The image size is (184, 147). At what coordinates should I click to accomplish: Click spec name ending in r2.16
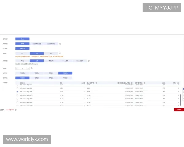[26, 95]
